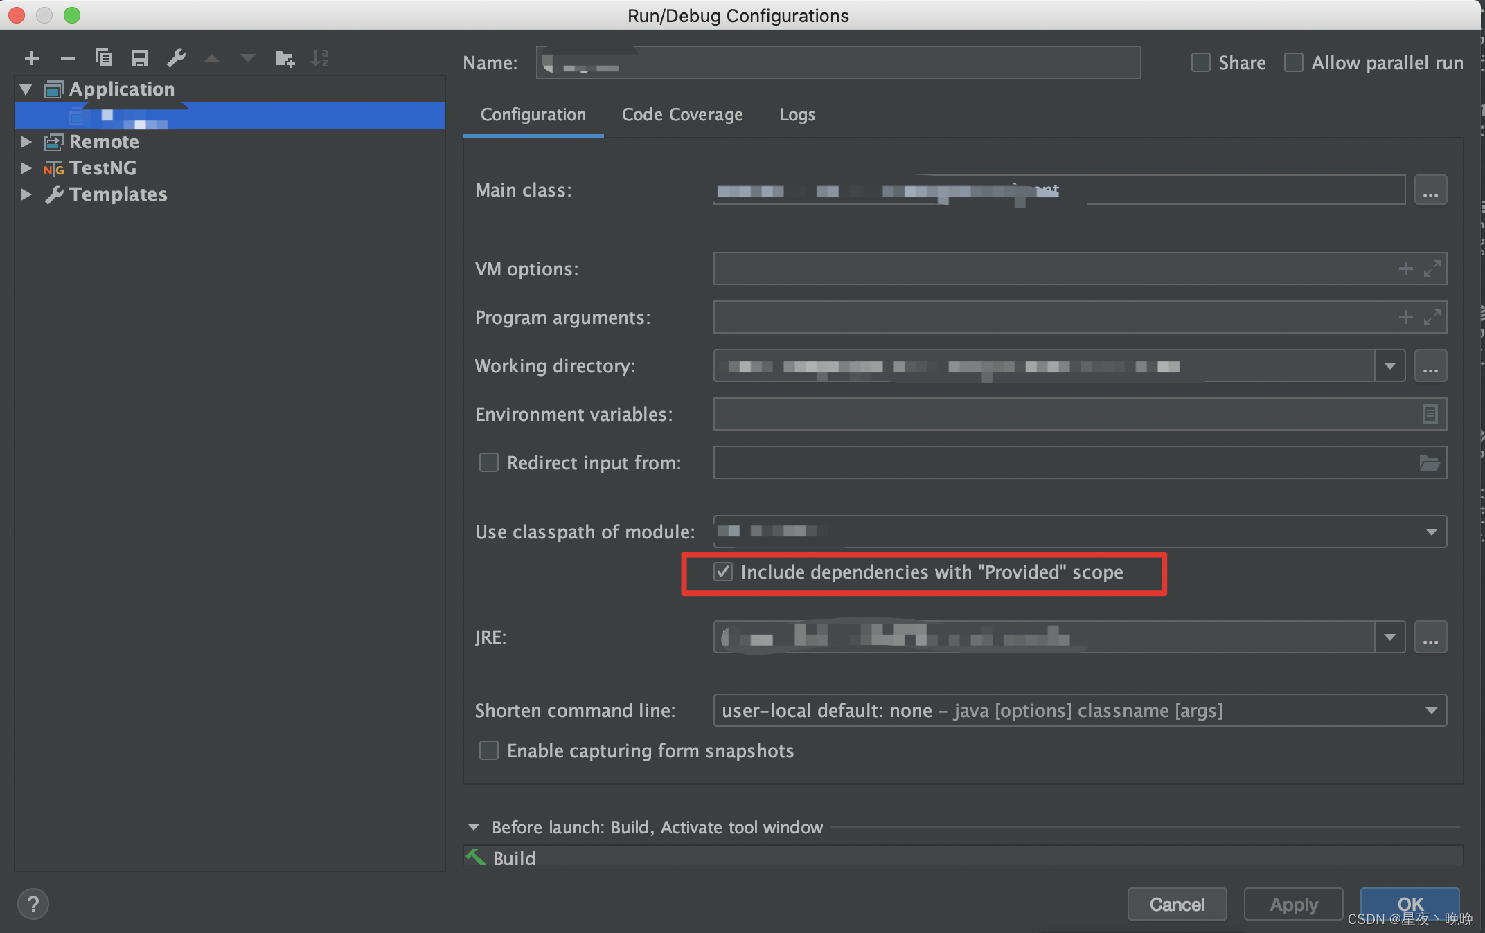1485x933 pixels.
Task: Click into the Main class field
Action: pyautogui.click(x=1059, y=190)
